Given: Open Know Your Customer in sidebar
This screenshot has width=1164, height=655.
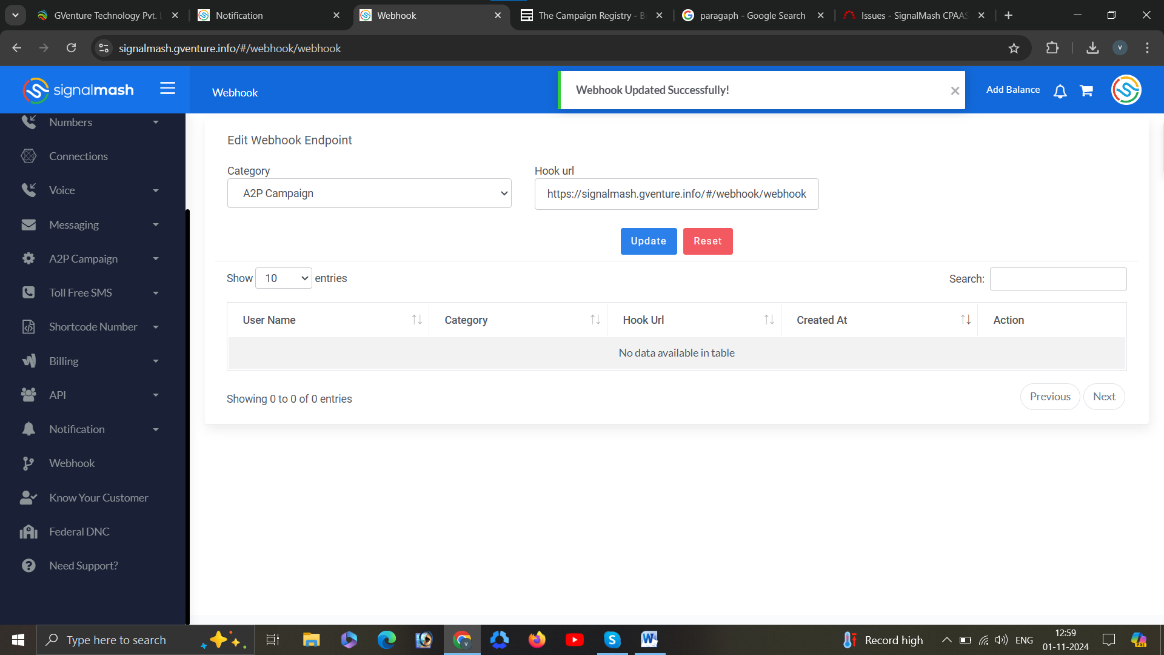Looking at the screenshot, I should click(x=98, y=498).
